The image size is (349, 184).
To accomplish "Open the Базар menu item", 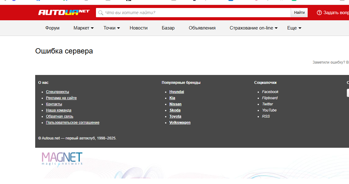I will pyautogui.click(x=168, y=28).
